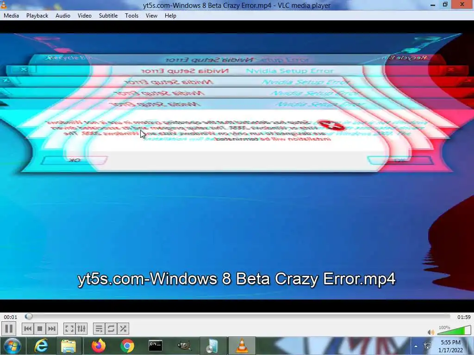Open the View menu
474x355 pixels.
151,16
